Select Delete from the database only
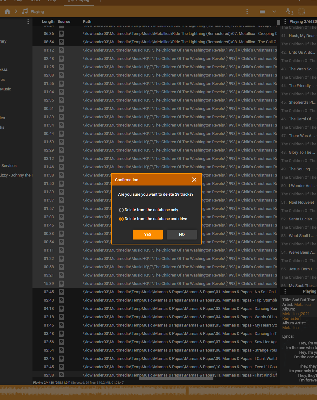Image resolution: width=317 pixels, height=400 pixels. click(121, 210)
